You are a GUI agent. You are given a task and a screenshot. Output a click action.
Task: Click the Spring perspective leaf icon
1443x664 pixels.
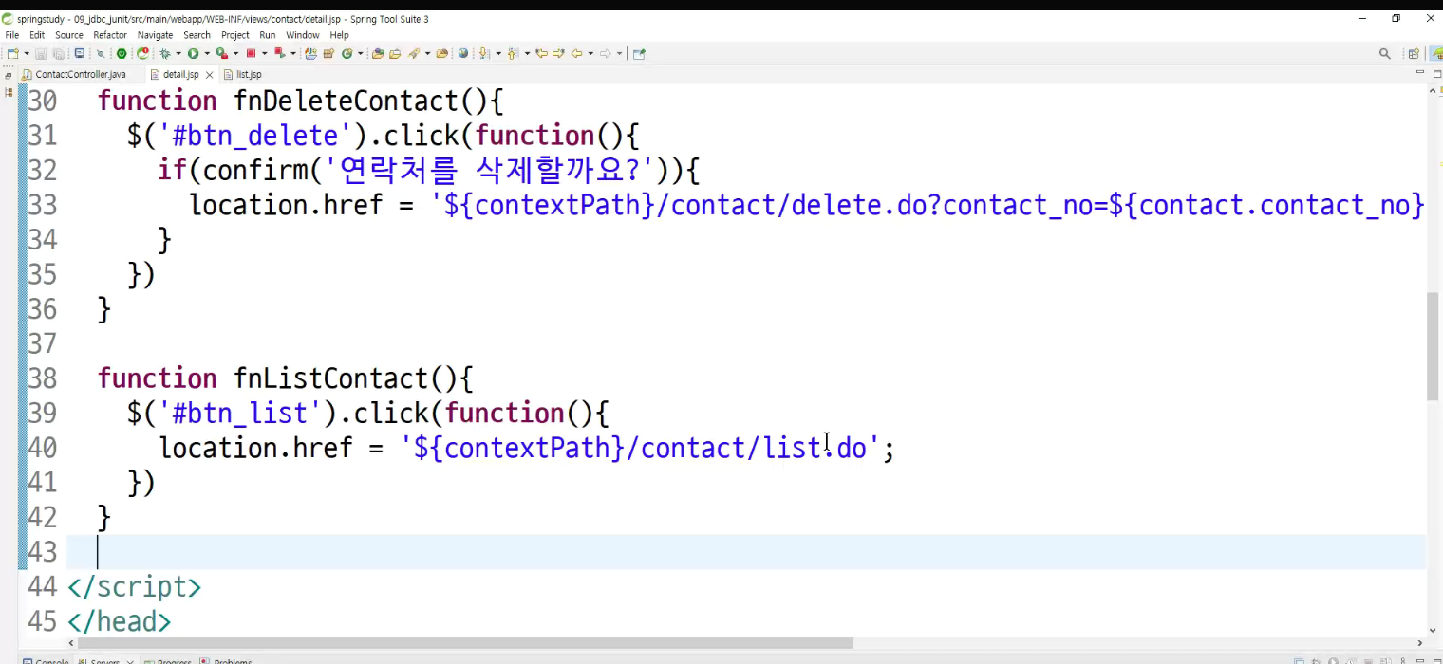[1436, 54]
